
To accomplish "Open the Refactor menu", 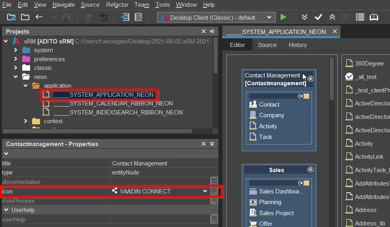I will point(117,5).
